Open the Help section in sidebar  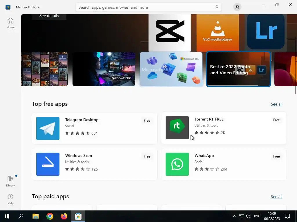tap(10, 199)
